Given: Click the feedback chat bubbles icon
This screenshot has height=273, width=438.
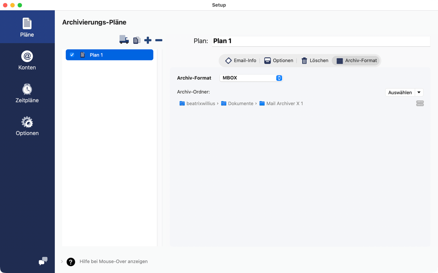Looking at the screenshot, I should click(43, 261).
